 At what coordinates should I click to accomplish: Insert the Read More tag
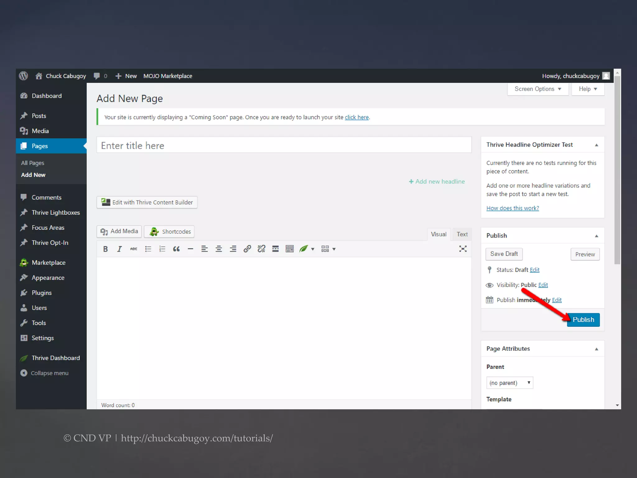275,249
